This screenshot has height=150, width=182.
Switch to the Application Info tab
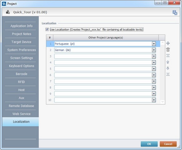coord(22,26)
